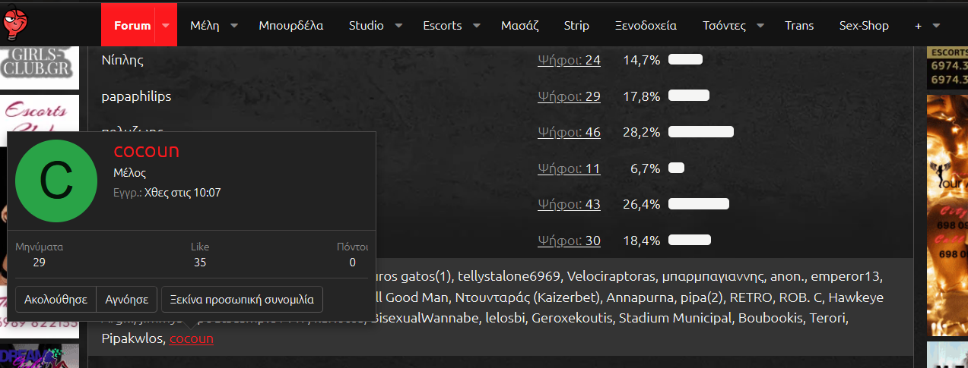Screen dimensions: 968x368
Task: View voters via 'Ψήφοι: 46' link
Action: point(569,132)
